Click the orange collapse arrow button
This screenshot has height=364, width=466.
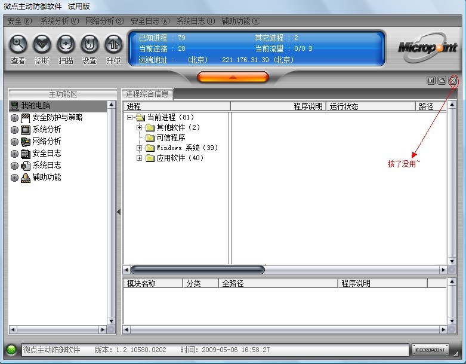[233, 77]
